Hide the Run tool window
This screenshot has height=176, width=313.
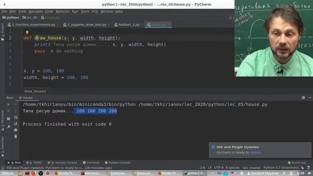tap(310, 98)
